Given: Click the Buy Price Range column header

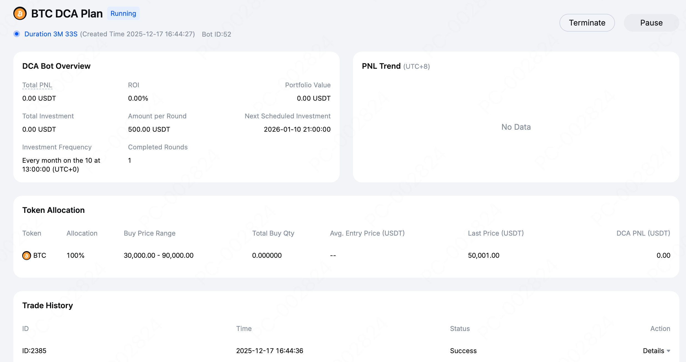Looking at the screenshot, I should [150, 233].
